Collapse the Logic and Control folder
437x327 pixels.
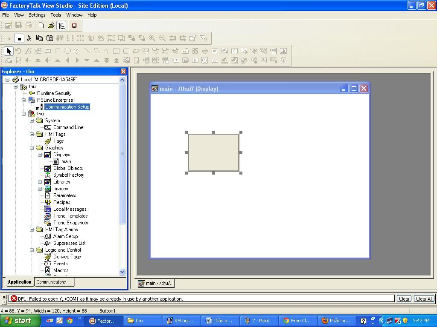pyautogui.click(x=32, y=250)
